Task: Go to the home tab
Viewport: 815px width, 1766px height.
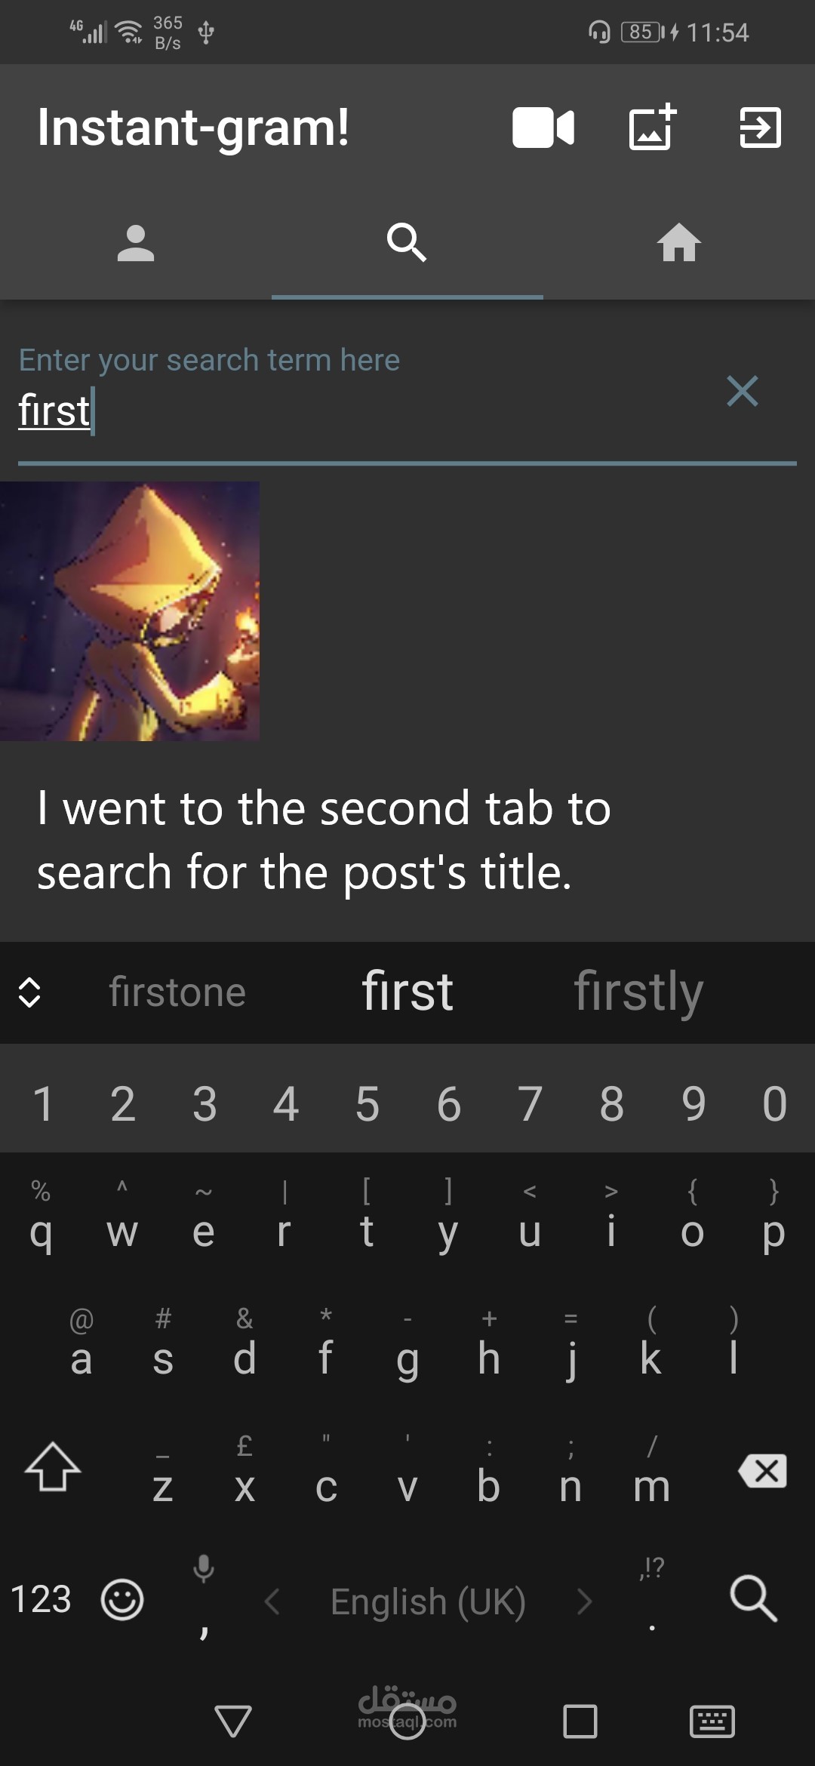Action: [679, 243]
